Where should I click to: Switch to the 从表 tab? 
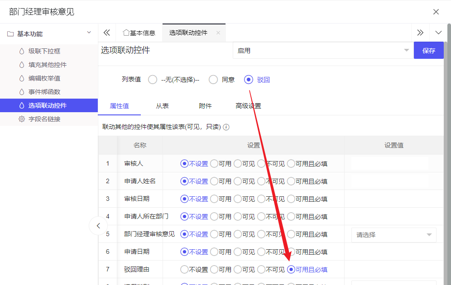162,106
